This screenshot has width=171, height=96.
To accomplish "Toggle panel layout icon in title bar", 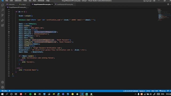I will [x=147, y=1].
